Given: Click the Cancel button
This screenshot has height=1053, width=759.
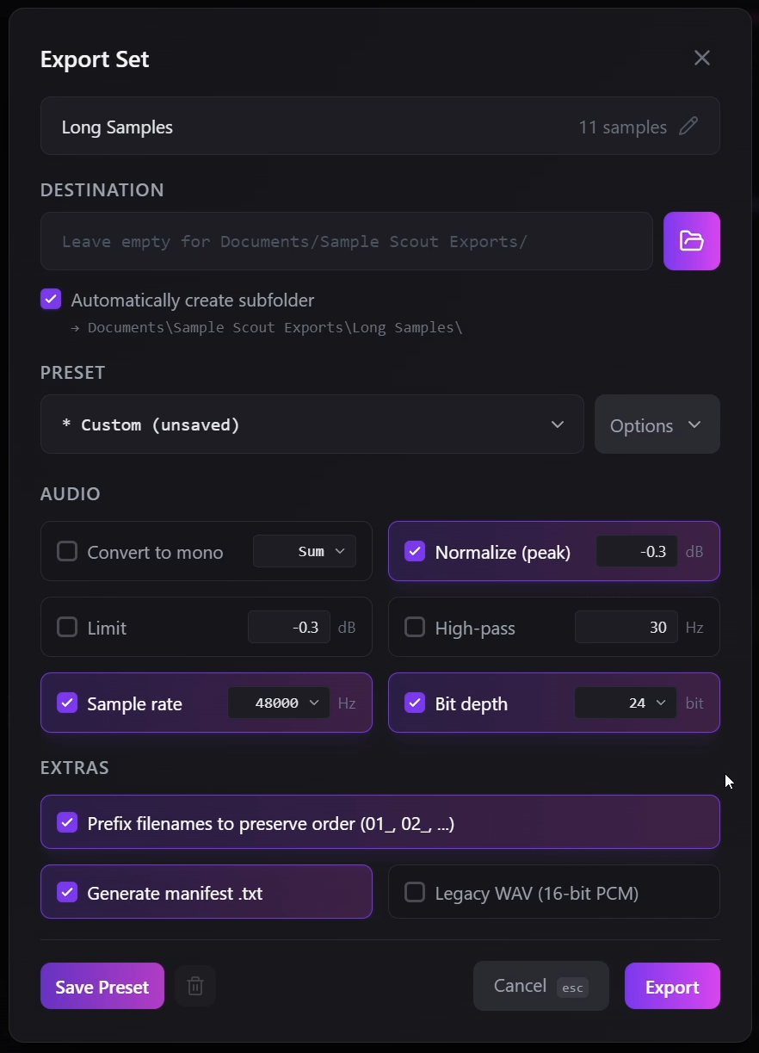Looking at the screenshot, I should pyautogui.click(x=540, y=986).
